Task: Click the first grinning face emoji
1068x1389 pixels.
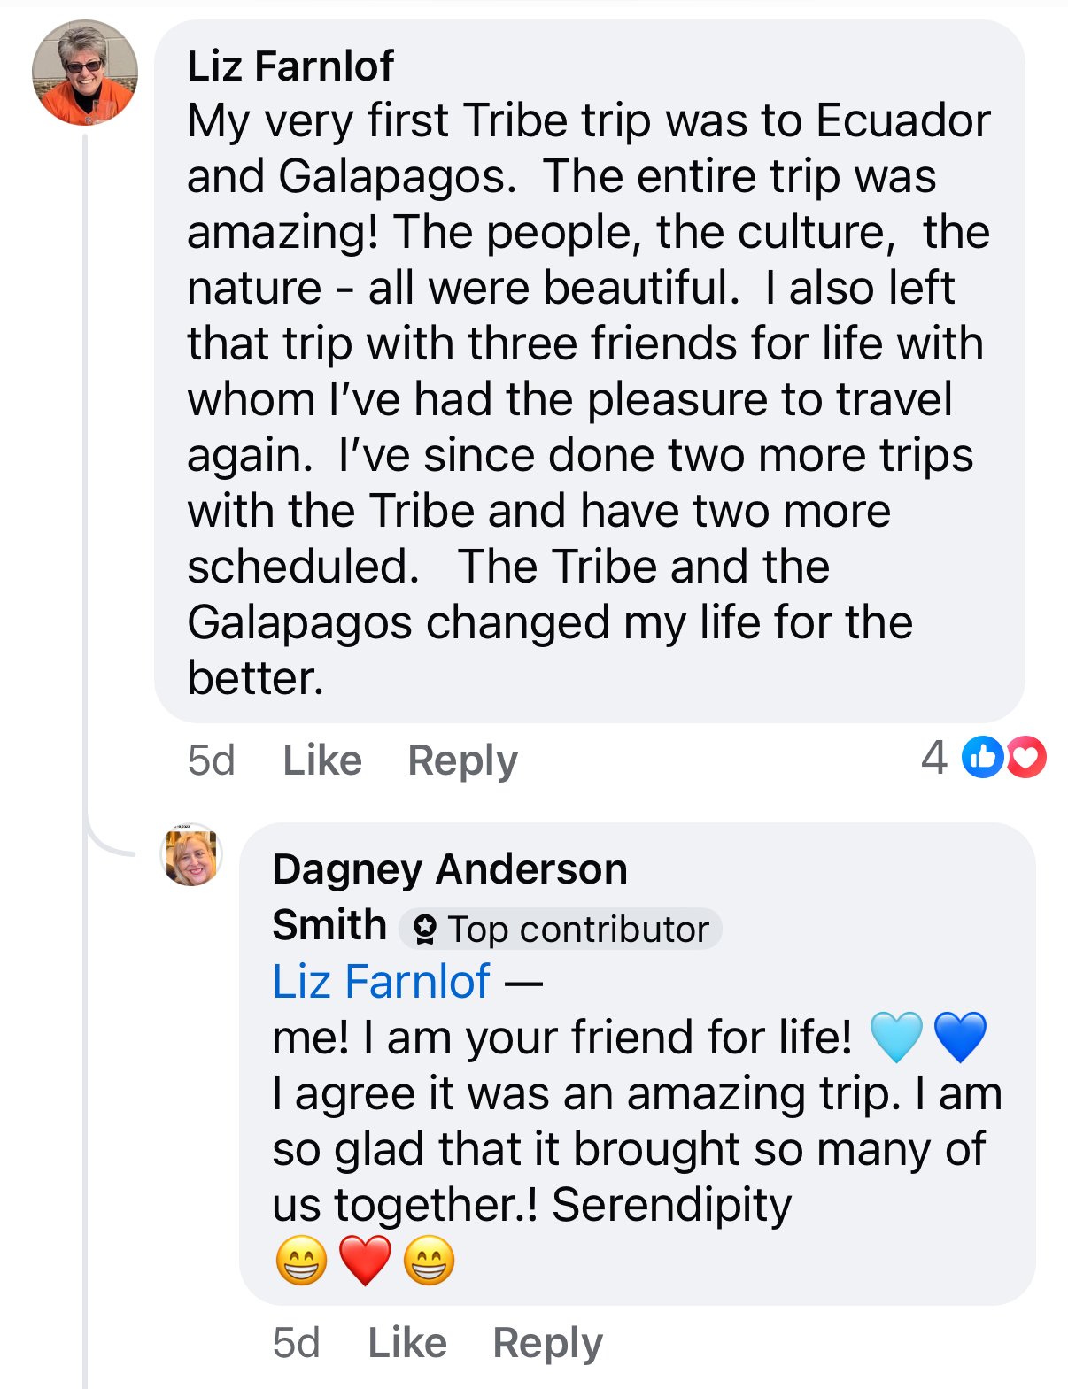Action: (x=301, y=1256)
